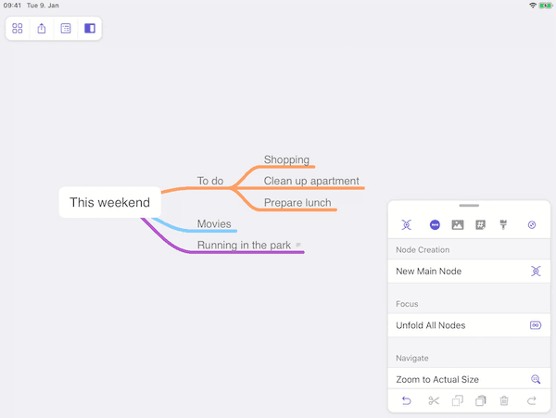The image size is (556, 418).
Task: Tap the circular settings icon in panel
Action: tap(532, 225)
